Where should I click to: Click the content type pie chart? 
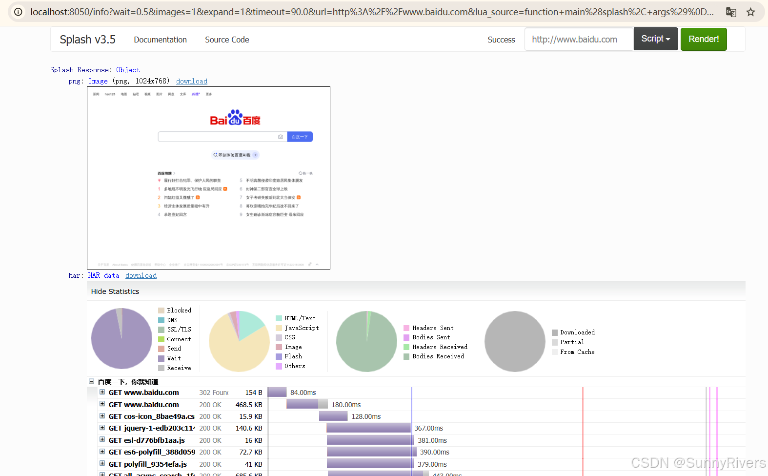[x=239, y=341]
